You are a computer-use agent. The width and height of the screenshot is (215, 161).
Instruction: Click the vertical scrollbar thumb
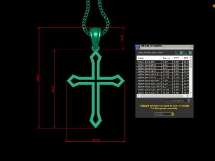[191, 63]
